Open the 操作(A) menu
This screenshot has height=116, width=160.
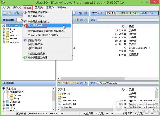point(17,8)
